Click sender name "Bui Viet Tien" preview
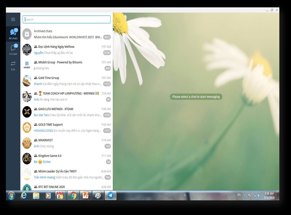This screenshot has height=215, width=291. pos(41,115)
